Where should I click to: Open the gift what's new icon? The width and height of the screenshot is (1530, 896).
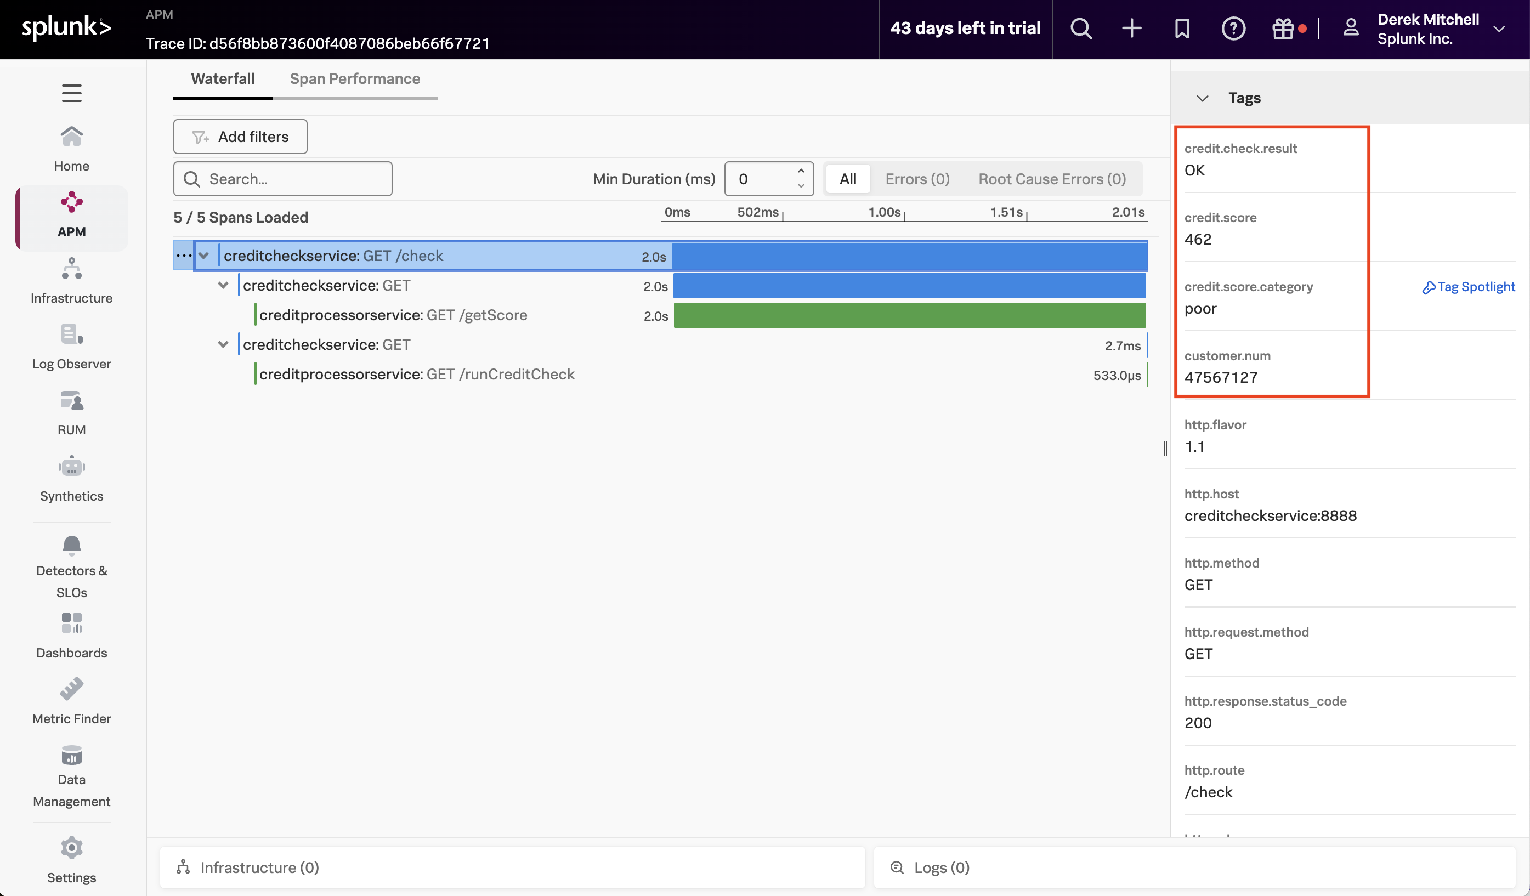(1283, 29)
